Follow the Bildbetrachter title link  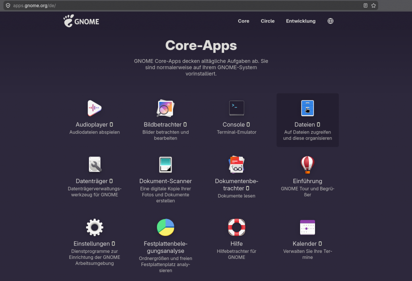163,124
